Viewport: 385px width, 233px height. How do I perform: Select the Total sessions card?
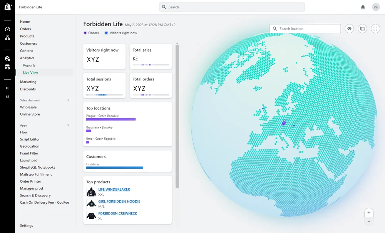tap(104, 85)
